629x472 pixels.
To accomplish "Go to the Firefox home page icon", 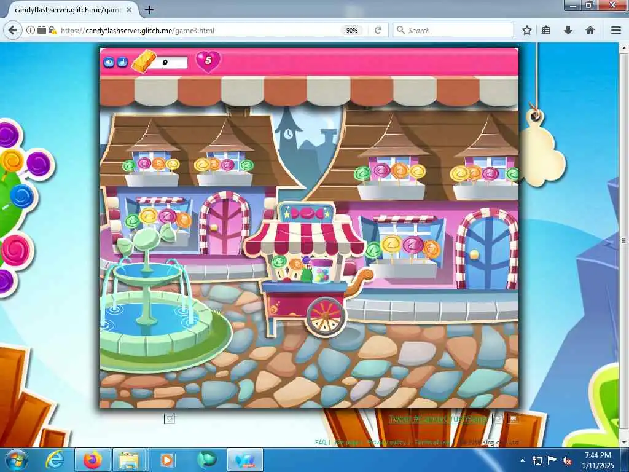I will (x=590, y=30).
